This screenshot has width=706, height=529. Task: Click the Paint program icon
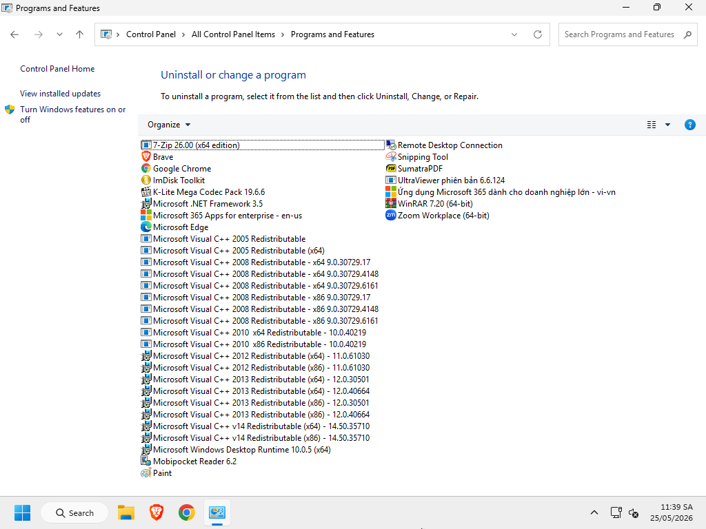point(146,473)
